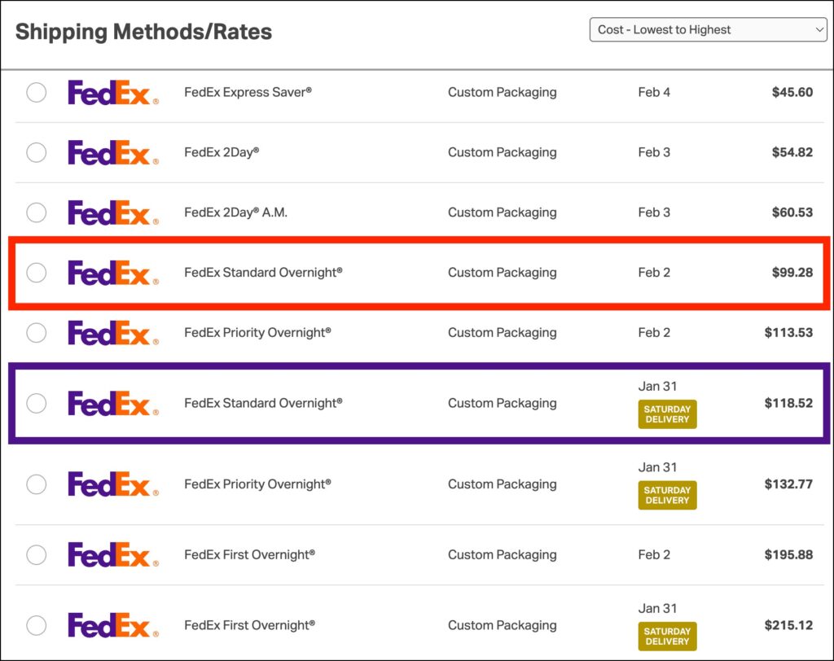834x661 pixels.
Task: Click the FedEx logo in Express Saver row
Action: [x=112, y=93]
